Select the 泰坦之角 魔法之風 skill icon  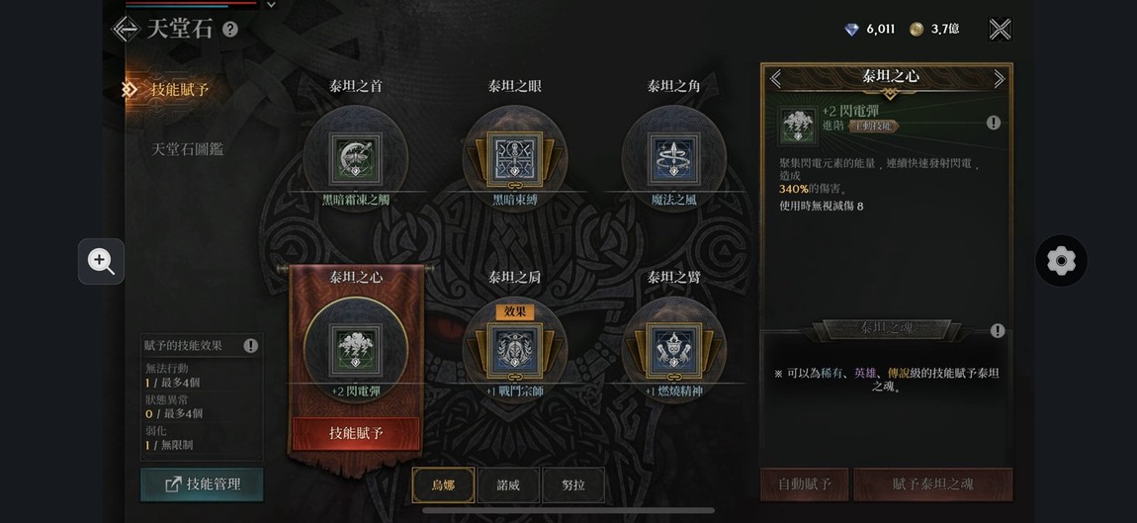coord(673,157)
